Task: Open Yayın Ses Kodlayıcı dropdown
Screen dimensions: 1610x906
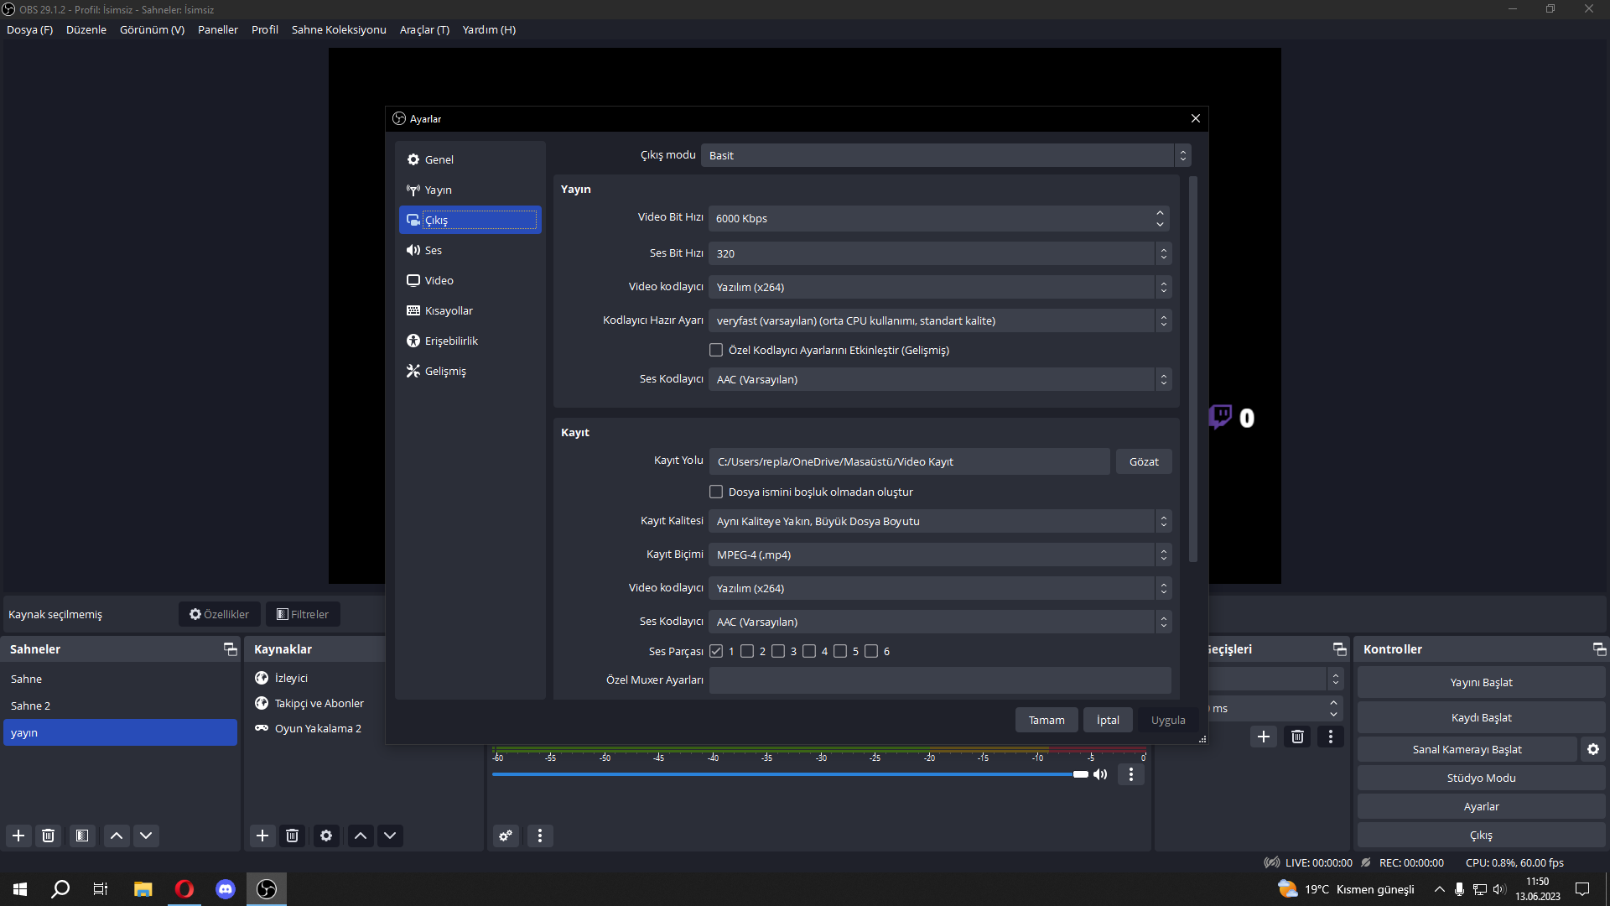Action: pos(940,379)
